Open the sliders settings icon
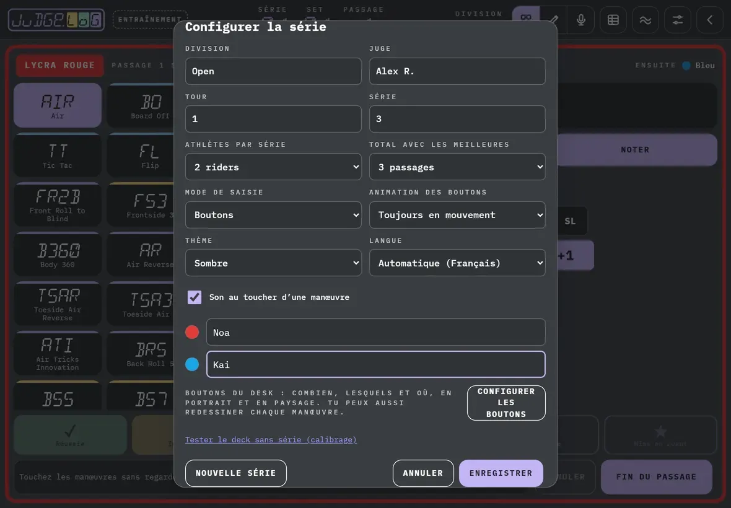 point(677,20)
